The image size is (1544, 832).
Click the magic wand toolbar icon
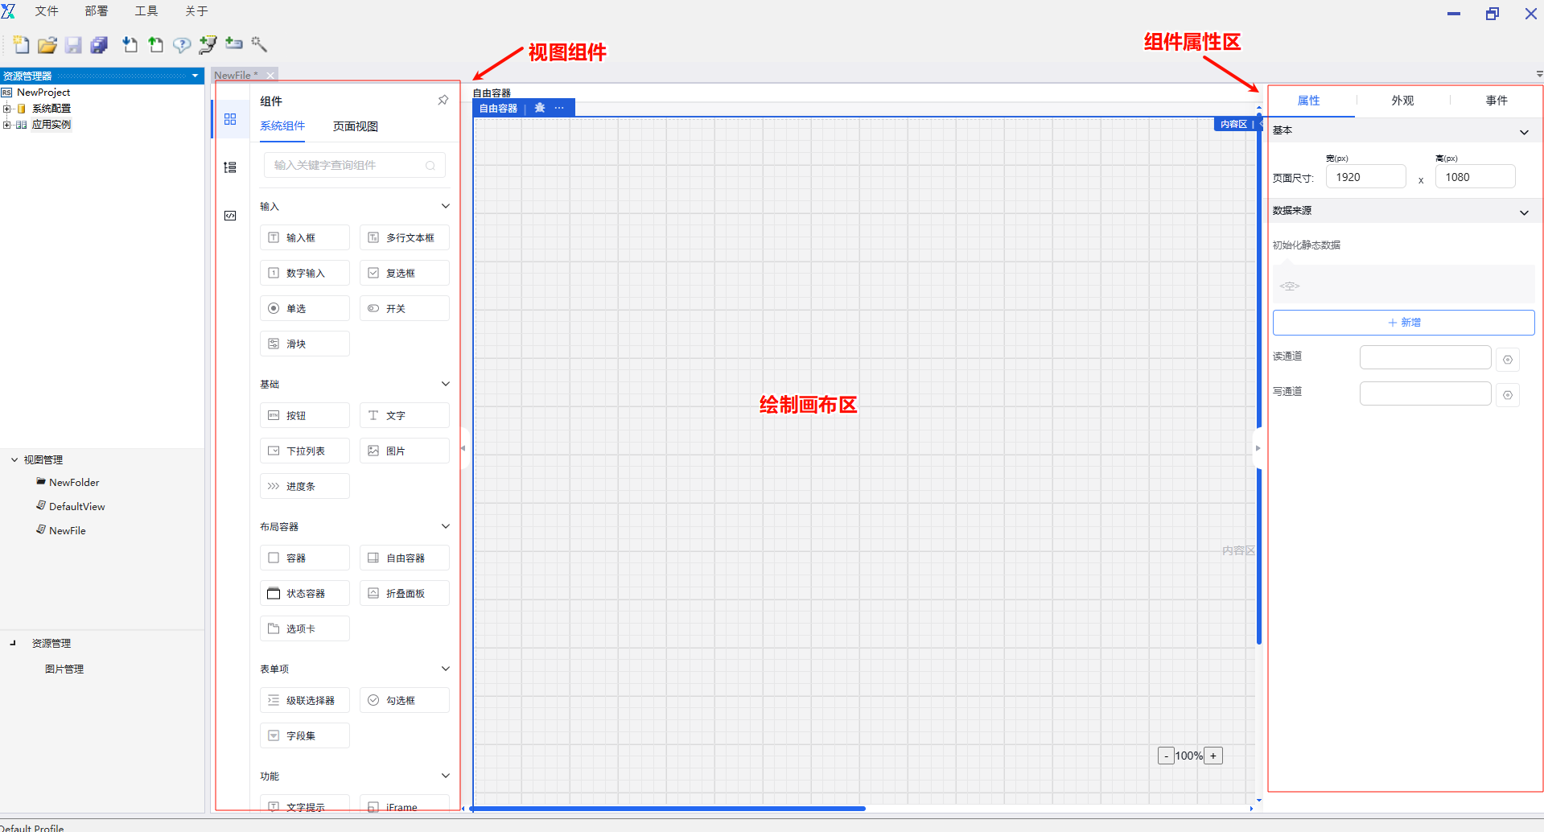coord(259,44)
